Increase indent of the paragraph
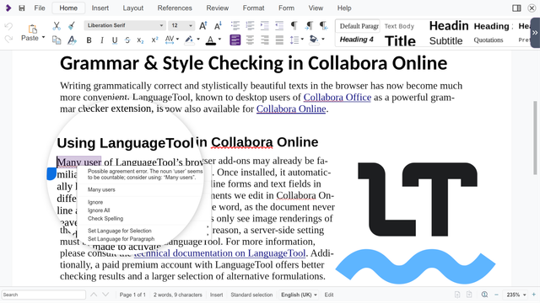The height and width of the screenshot is (303, 540). click(264, 26)
